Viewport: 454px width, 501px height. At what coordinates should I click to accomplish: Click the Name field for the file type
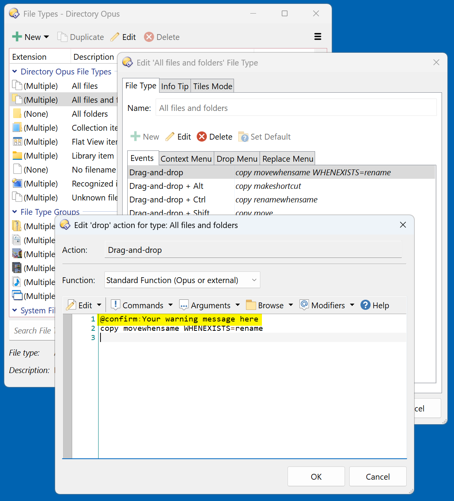(296, 108)
